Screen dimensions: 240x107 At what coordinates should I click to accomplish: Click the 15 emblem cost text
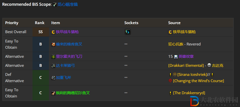(x=170, y=57)
